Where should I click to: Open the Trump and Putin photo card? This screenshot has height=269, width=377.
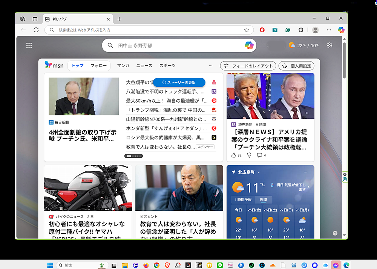tap(270, 96)
